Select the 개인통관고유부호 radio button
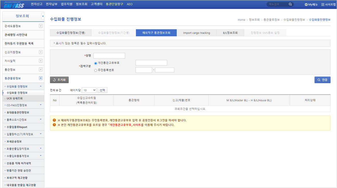Viewport: 337px width, 188px height. tap(96, 63)
